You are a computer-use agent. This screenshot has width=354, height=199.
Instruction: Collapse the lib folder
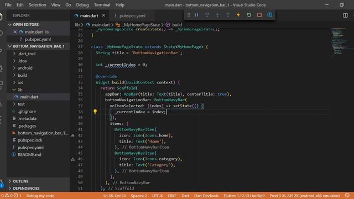point(38,90)
